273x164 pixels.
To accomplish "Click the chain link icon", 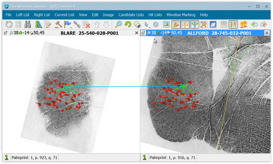I will pyautogui.click(x=77, y=24).
